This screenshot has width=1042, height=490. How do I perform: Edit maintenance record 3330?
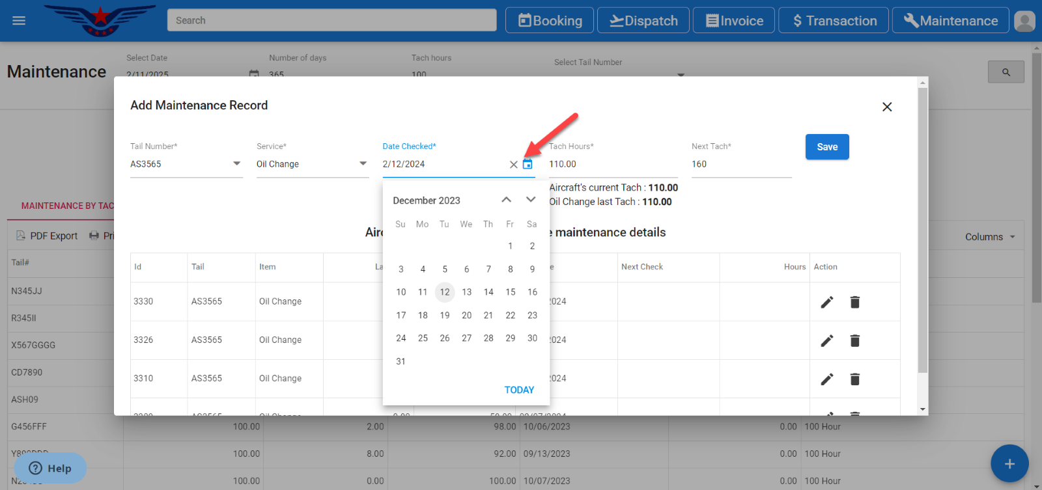click(826, 302)
